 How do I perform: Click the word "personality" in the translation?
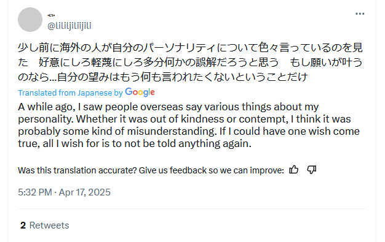[x=46, y=119]
